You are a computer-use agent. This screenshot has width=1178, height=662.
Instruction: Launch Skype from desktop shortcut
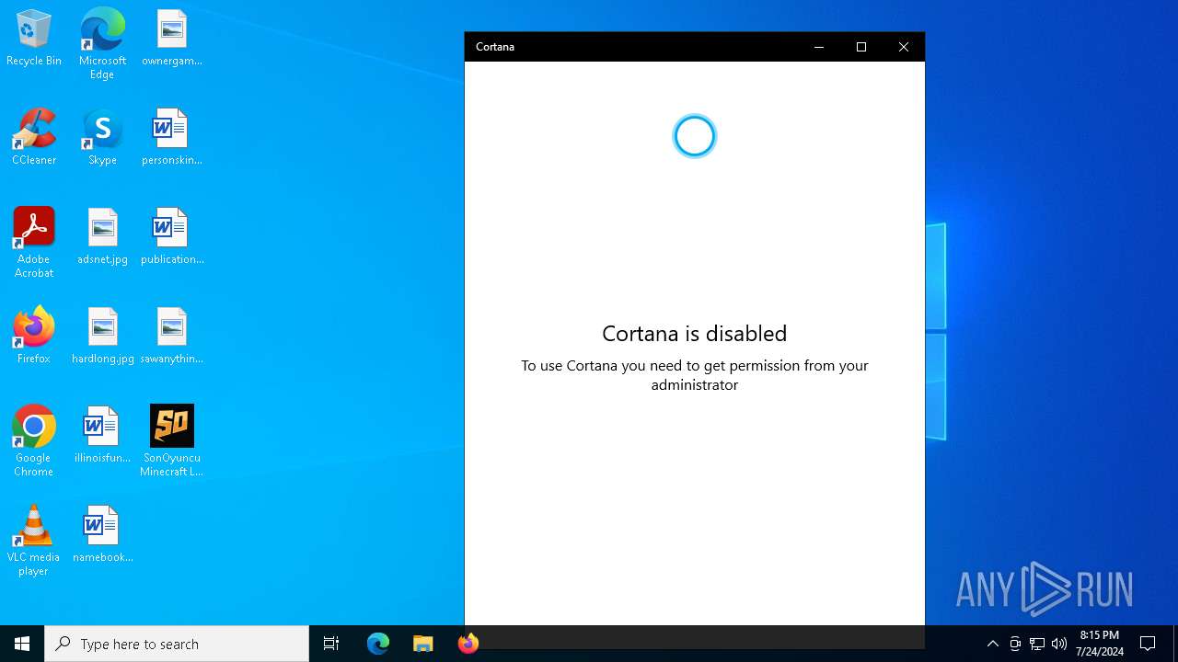(x=102, y=138)
